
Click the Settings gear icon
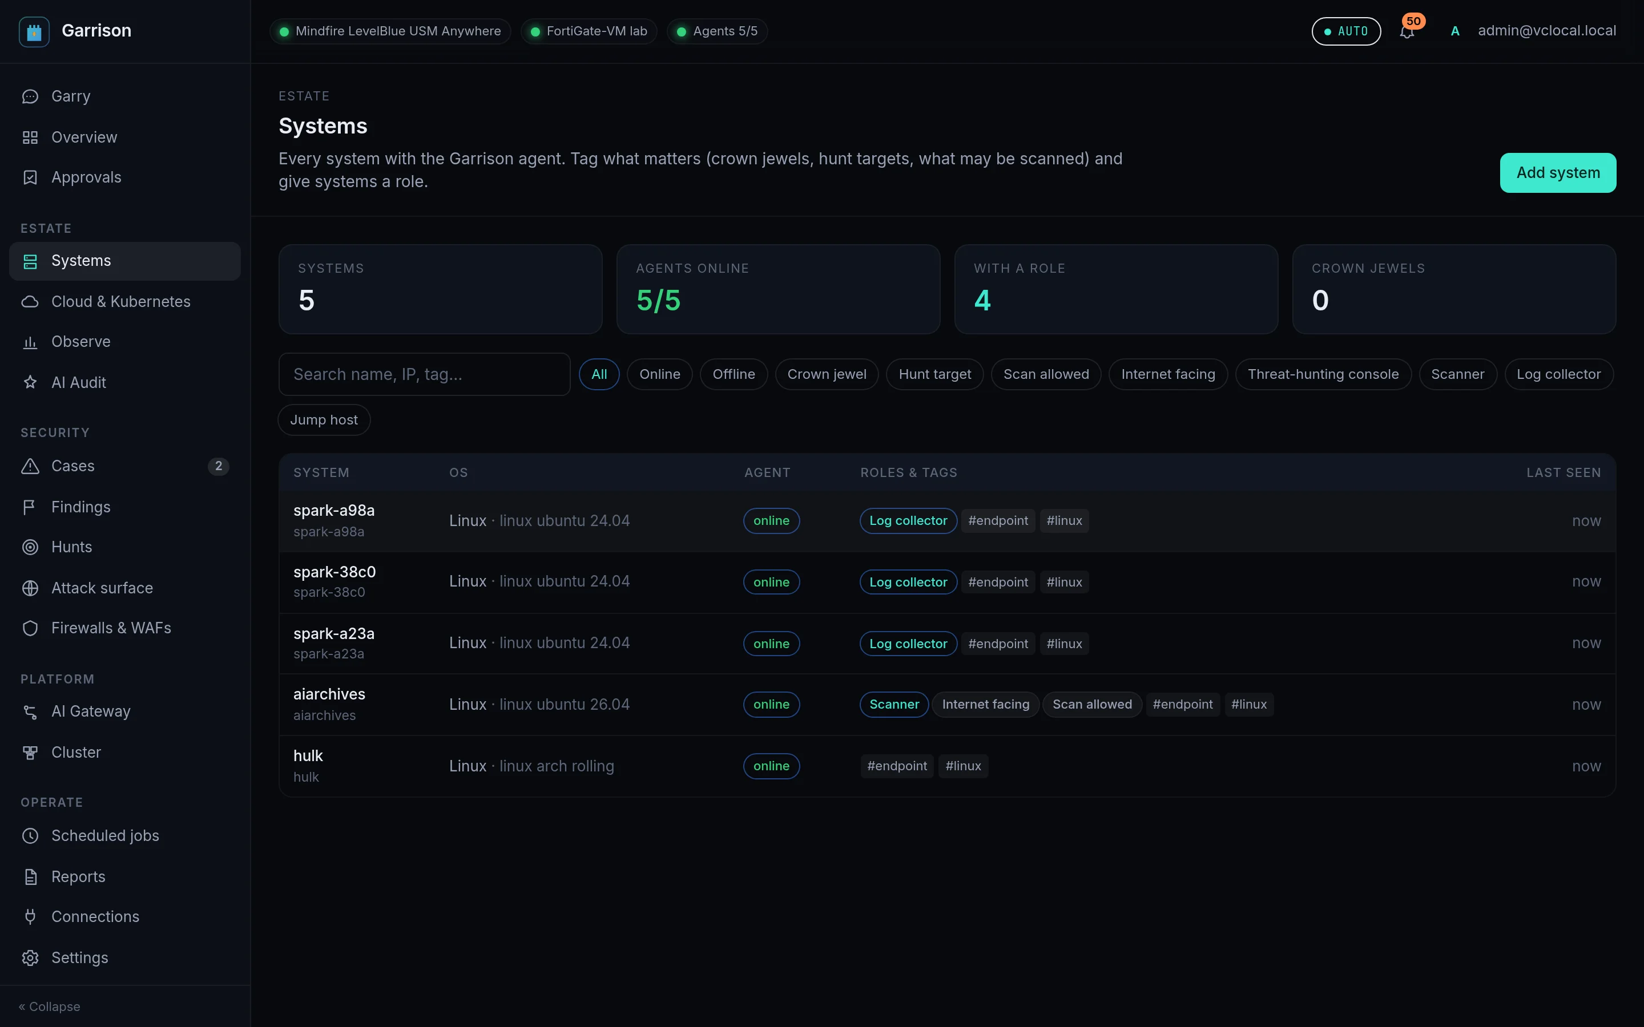[x=30, y=958]
